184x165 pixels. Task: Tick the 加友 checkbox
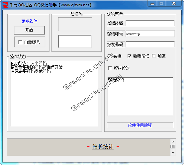tap(154, 56)
